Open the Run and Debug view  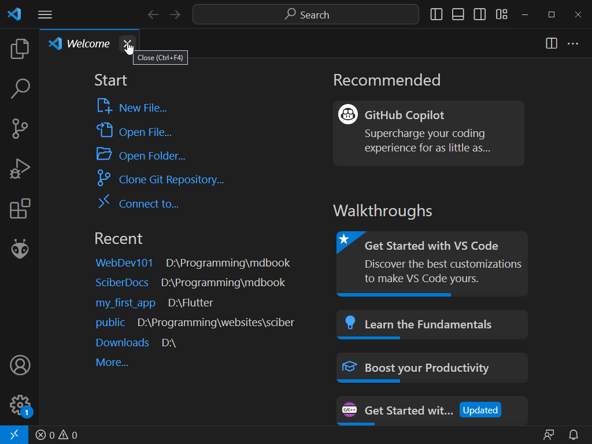pyautogui.click(x=20, y=168)
